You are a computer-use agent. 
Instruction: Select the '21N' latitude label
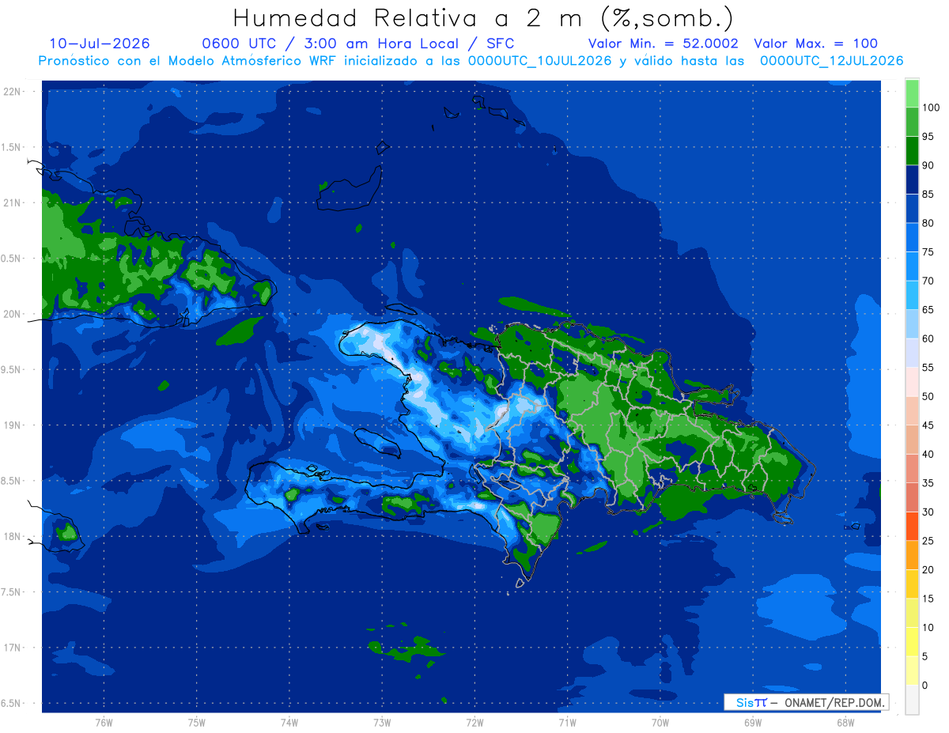(x=12, y=202)
